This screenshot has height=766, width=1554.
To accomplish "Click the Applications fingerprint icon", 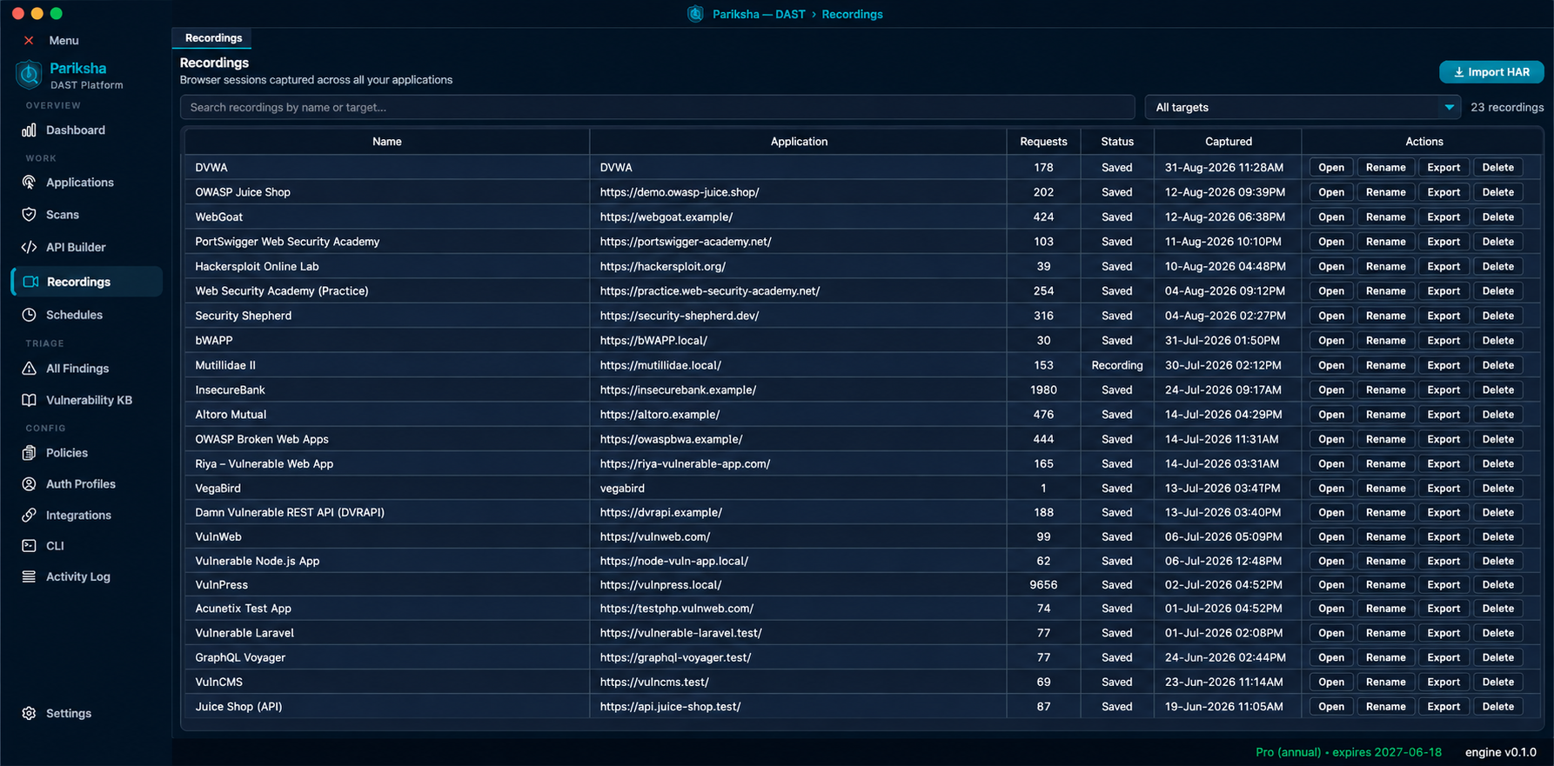I will point(29,183).
